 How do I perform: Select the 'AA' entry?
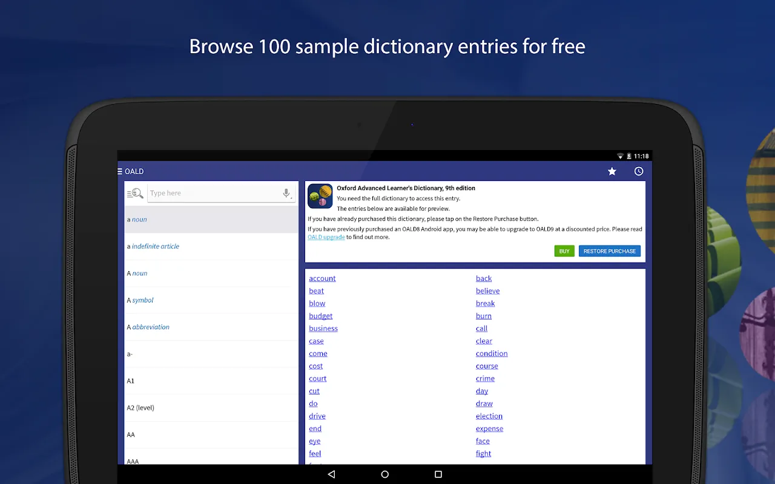coord(211,435)
